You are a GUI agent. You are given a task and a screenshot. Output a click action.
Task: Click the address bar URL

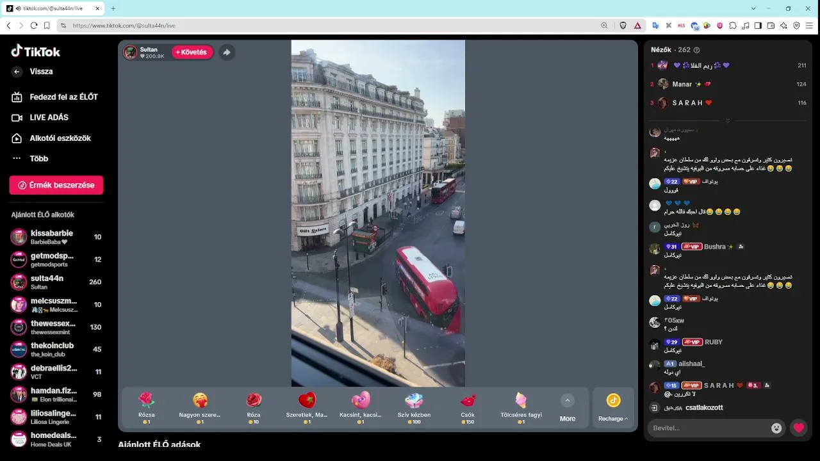(x=124, y=26)
